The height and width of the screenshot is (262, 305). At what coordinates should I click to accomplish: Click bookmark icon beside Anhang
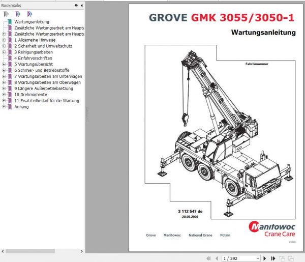(x=10, y=107)
